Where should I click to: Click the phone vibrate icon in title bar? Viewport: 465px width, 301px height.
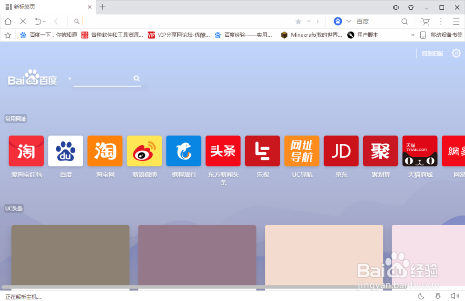(x=396, y=7)
